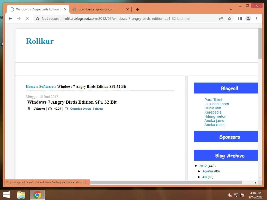Close the Windows 7 Angry Birds Edition tab
Viewport: 267px width, 200px height.
[65, 9]
